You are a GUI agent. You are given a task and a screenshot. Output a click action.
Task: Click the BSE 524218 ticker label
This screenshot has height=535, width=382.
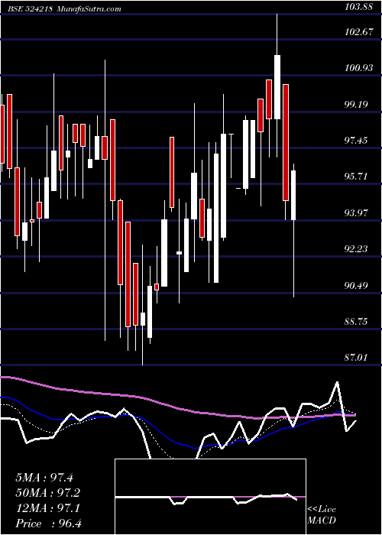pos(31,8)
